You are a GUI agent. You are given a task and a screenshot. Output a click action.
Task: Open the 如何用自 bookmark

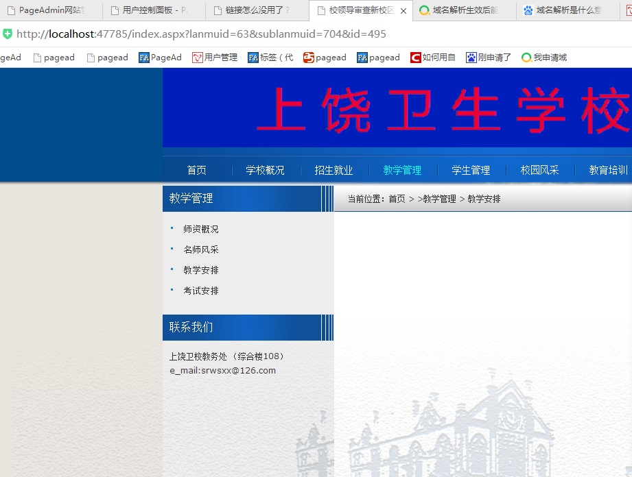pos(433,58)
